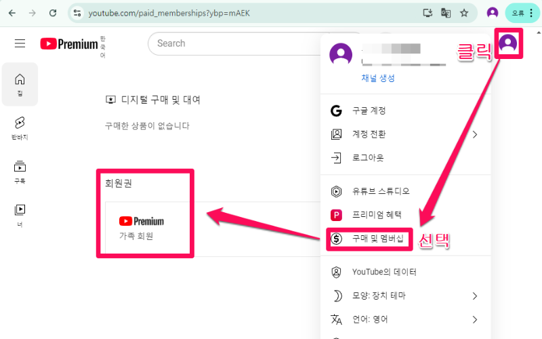Click the YouTube Premium logo
The image size is (542, 339).
(x=69, y=44)
